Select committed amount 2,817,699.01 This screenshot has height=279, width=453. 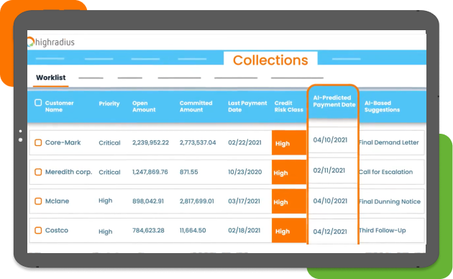pos(197,201)
